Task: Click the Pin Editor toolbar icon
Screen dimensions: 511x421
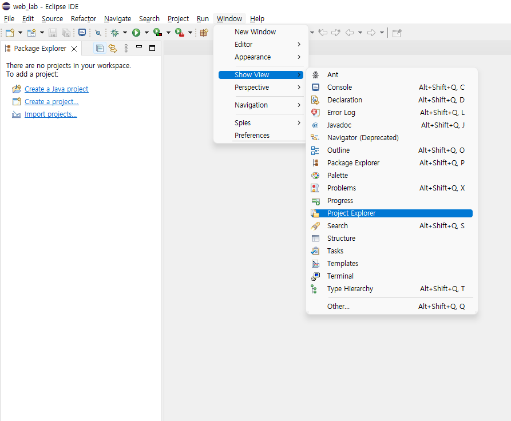Action: (397, 33)
